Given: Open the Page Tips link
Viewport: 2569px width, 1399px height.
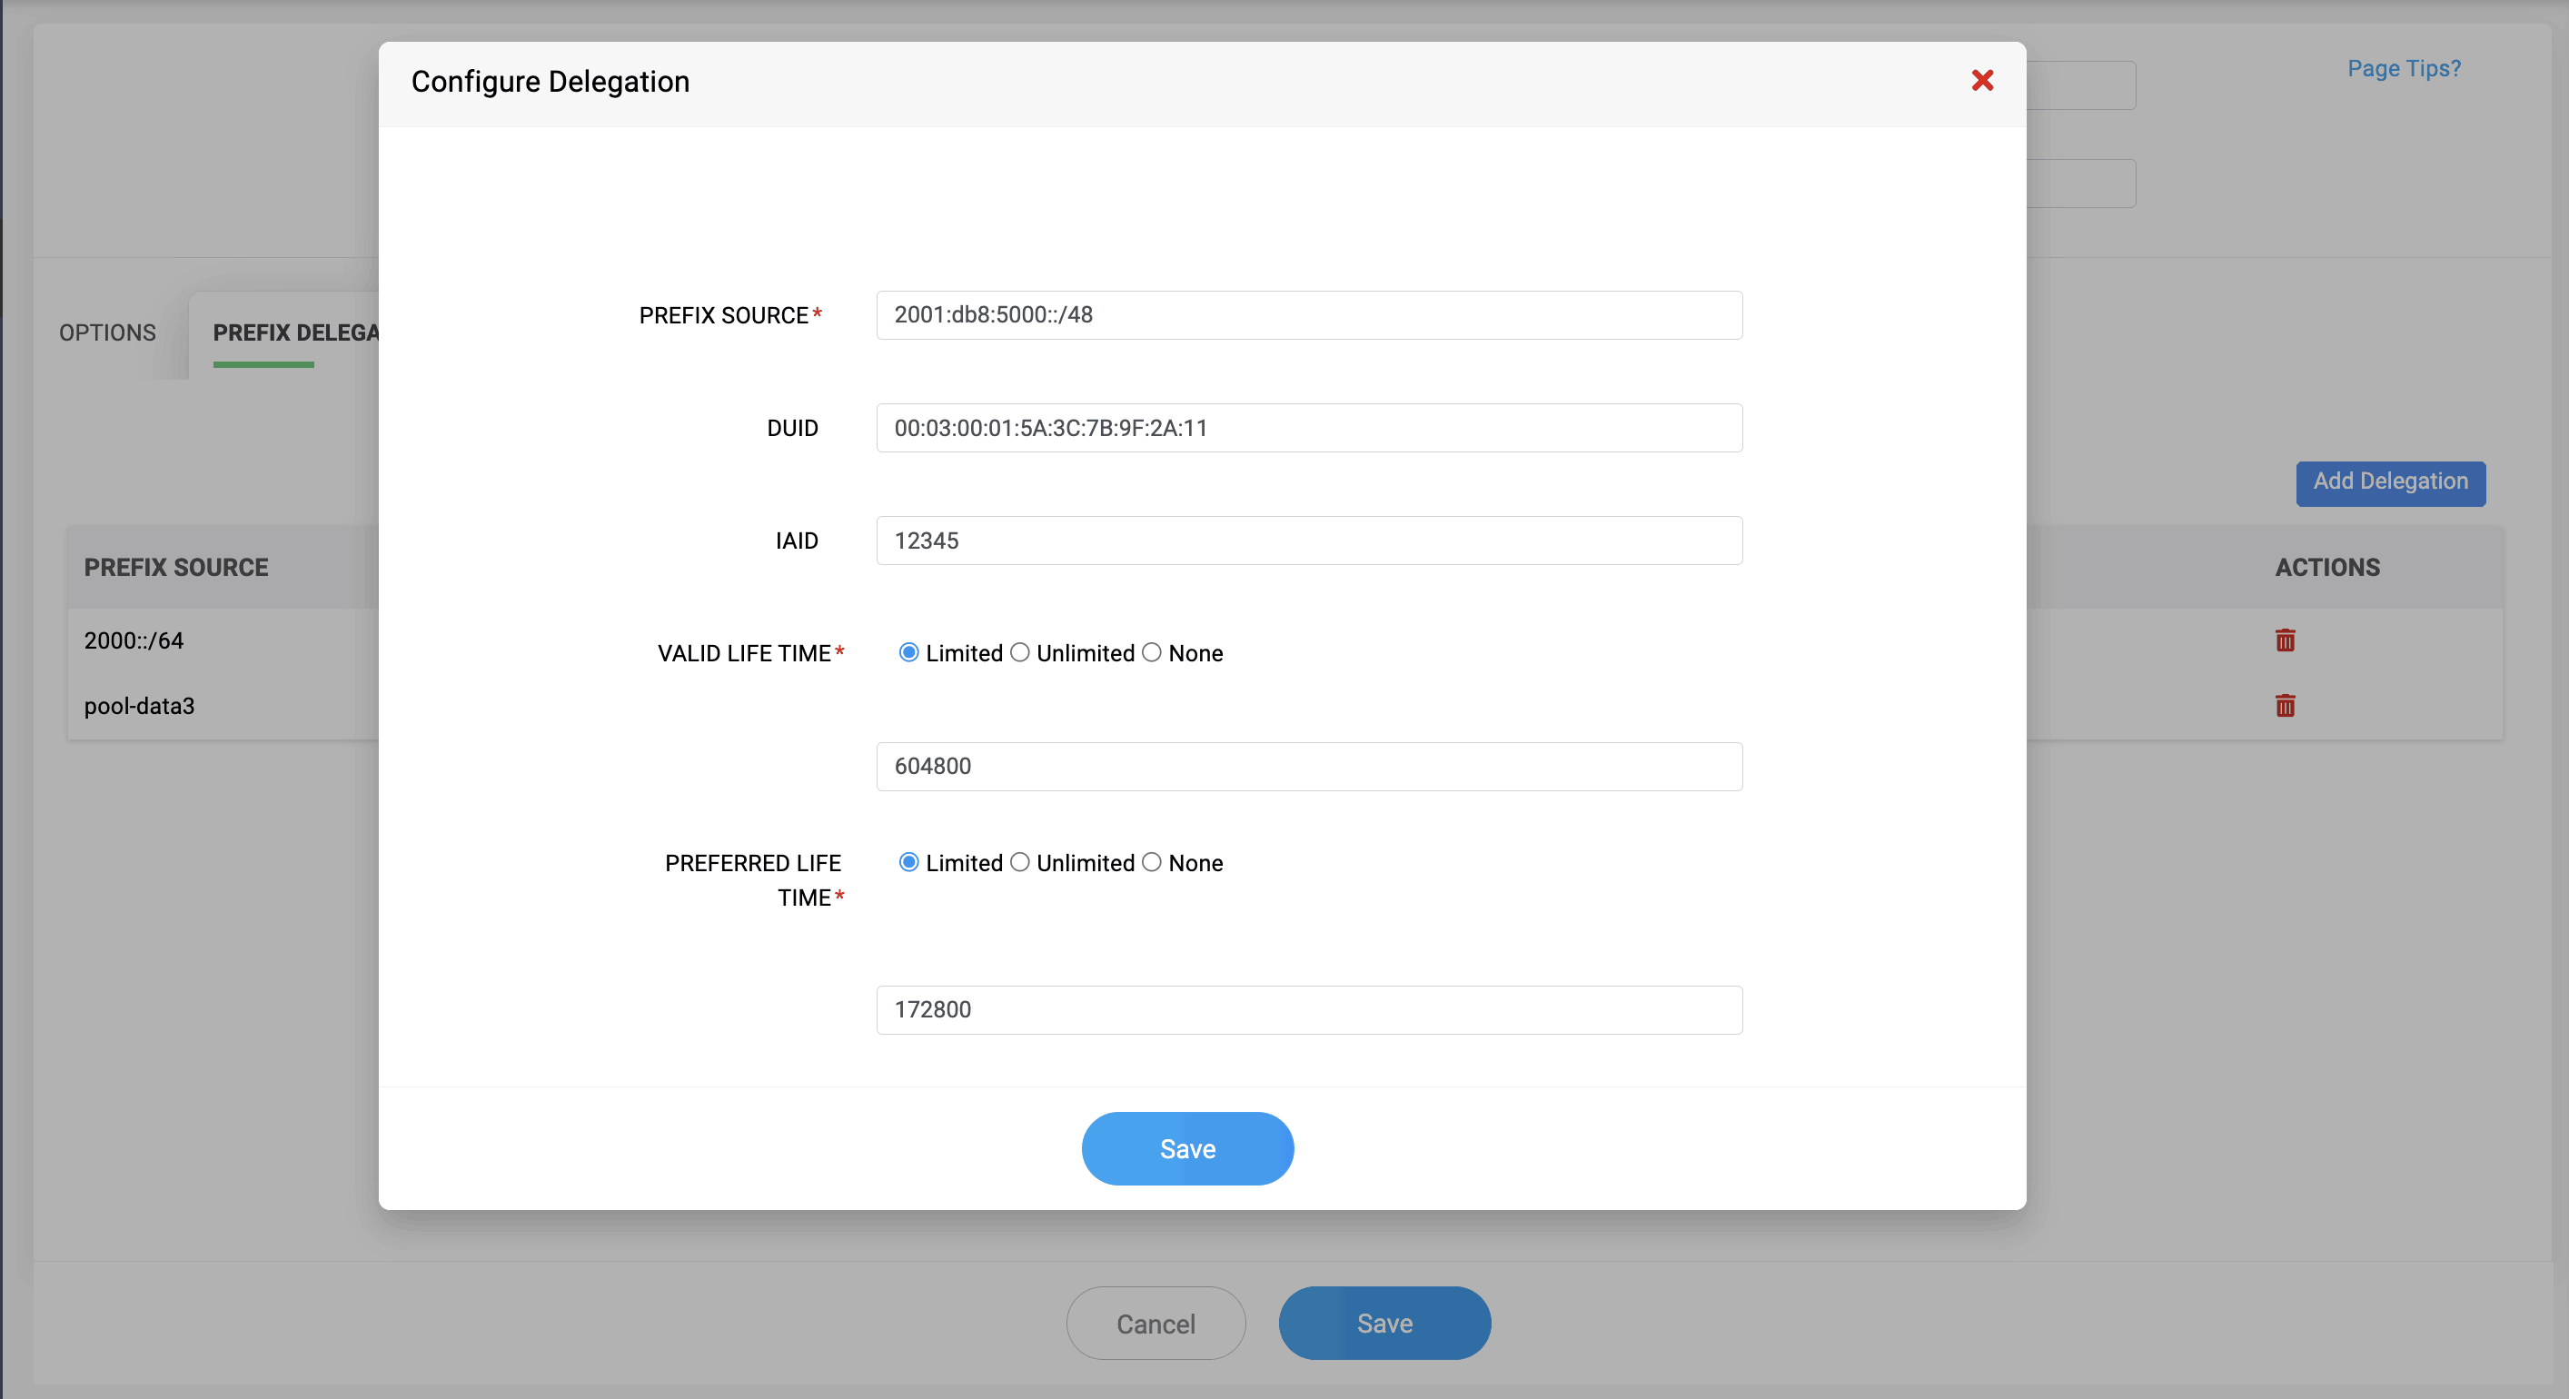Looking at the screenshot, I should point(2404,68).
